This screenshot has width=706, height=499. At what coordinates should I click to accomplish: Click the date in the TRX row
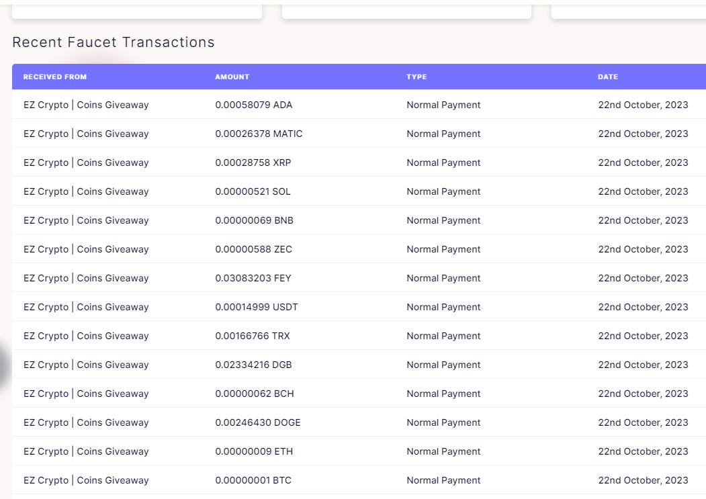click(x=643, y=336)
